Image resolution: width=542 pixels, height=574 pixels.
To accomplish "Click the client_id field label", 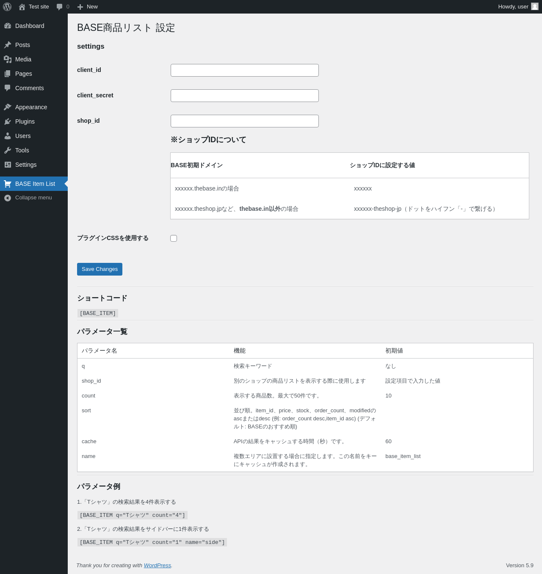I will click(x=89, y=70).
